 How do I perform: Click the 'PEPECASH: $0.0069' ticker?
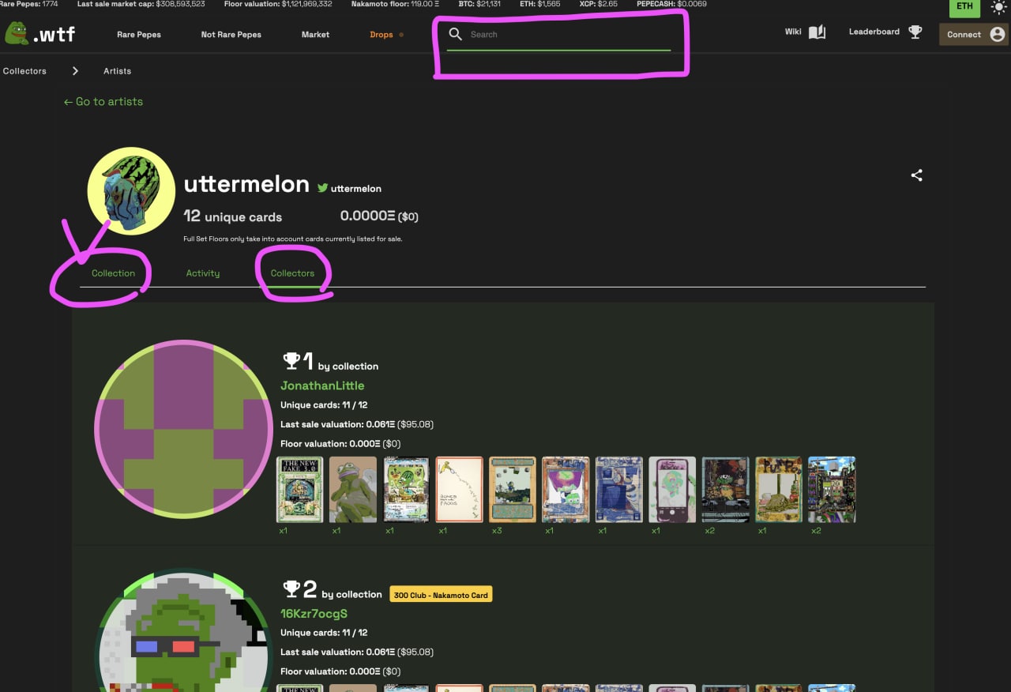pyautogui.click(x=671, y=4)
